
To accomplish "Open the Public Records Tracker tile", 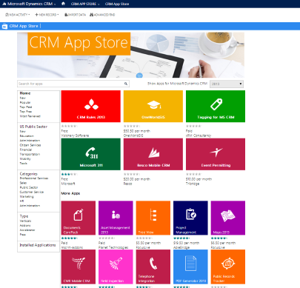I will click(228, 267).
